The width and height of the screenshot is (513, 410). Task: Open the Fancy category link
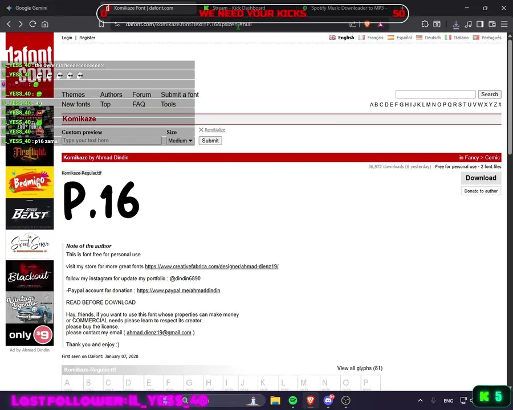coord(471,158)
